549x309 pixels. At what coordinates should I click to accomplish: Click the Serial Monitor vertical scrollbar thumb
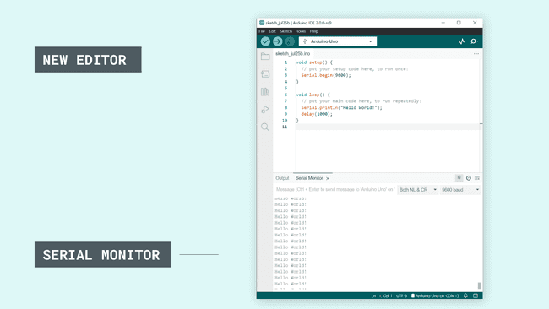[480, 285]
